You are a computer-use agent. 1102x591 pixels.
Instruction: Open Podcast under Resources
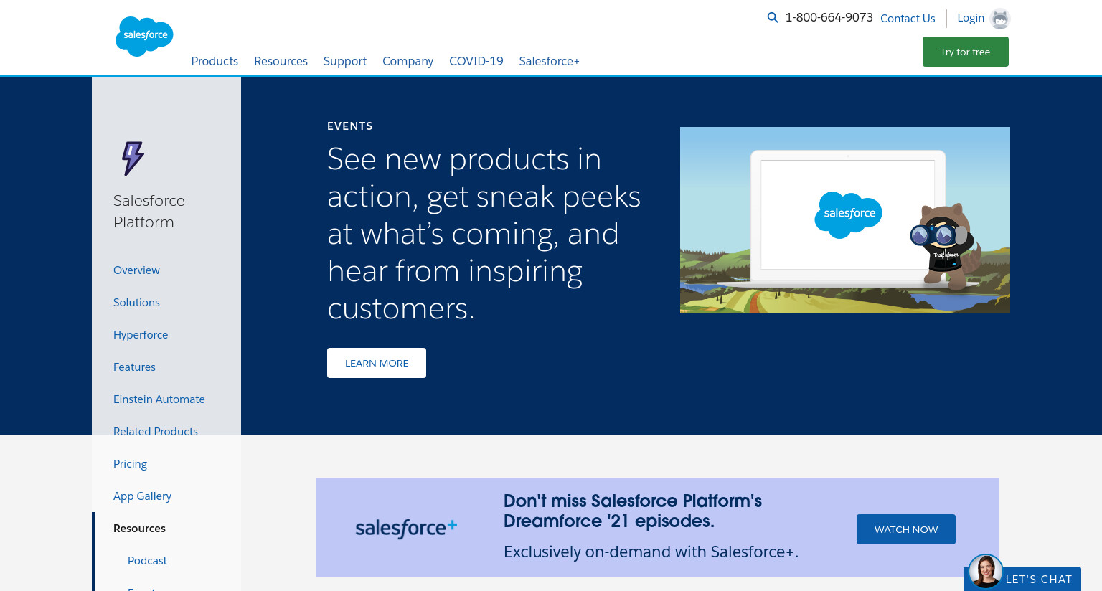pos(147,561)
